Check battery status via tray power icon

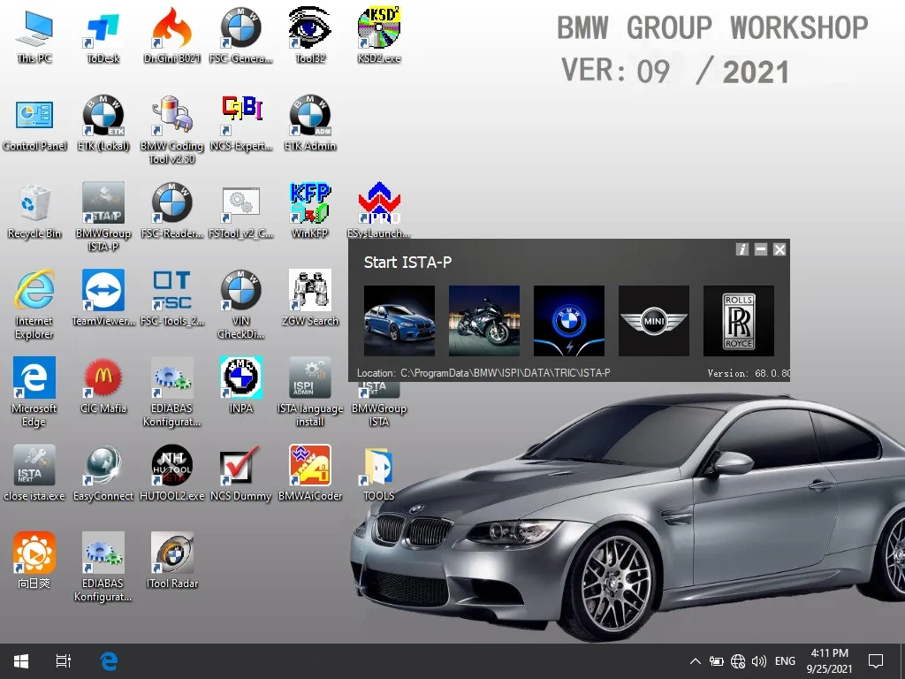tap(716, 660)
